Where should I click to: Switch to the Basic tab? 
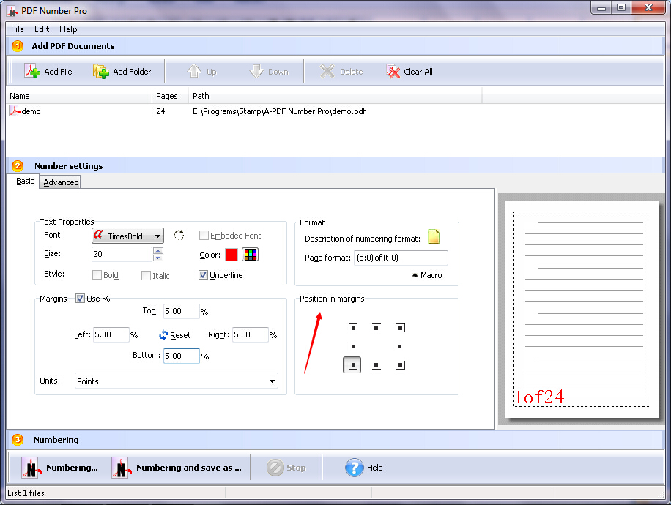click(25, 182)
